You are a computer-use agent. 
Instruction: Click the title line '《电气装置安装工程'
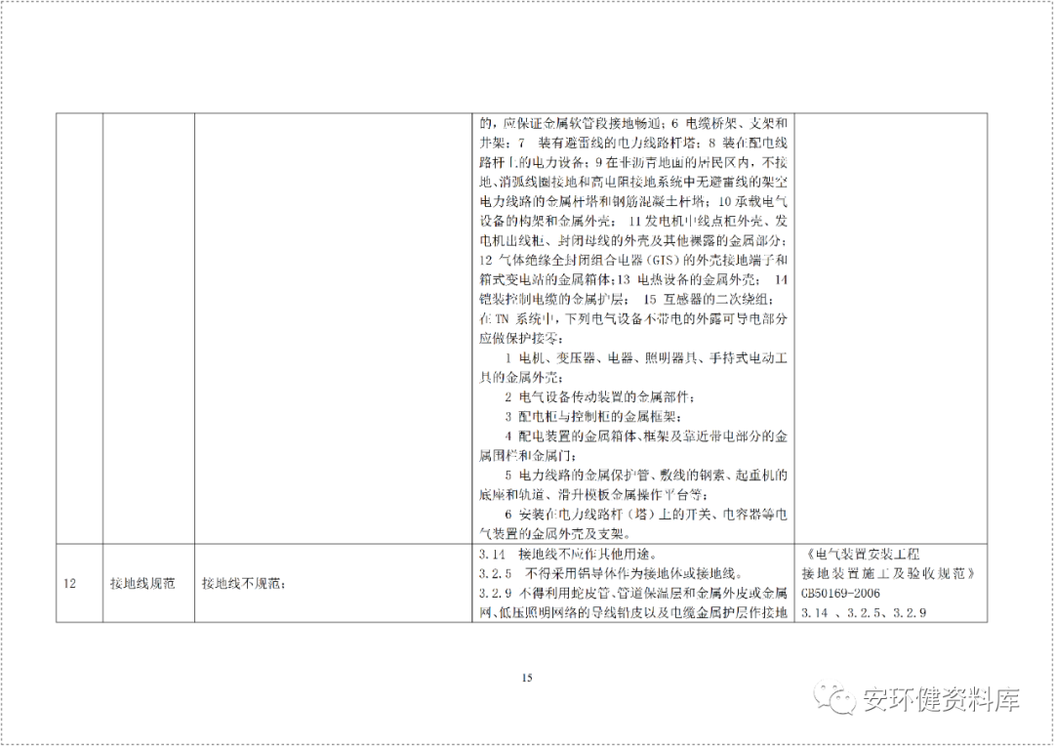pyautogui.click(x=861, y=555)
